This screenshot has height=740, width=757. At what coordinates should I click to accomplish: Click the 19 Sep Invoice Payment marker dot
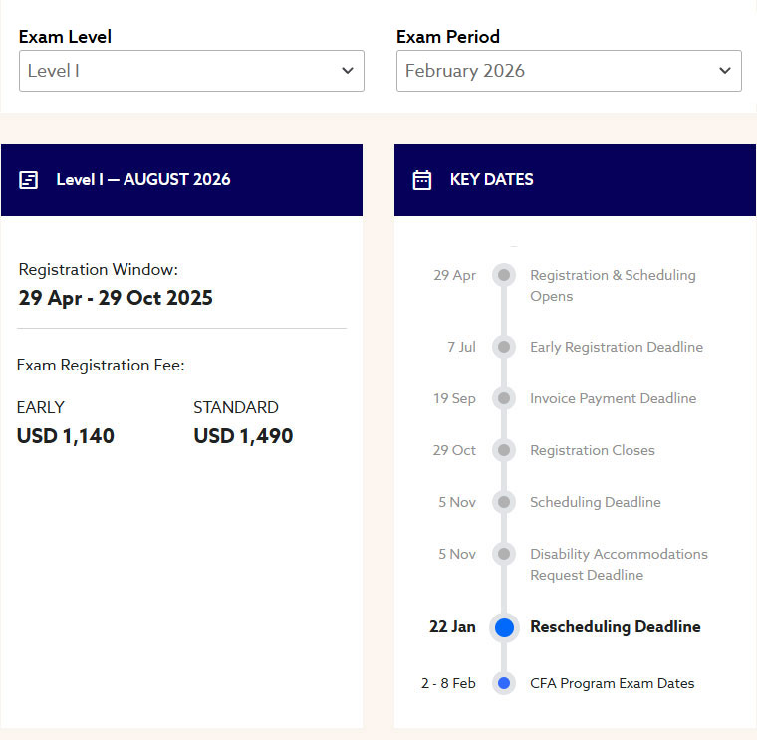click(504, 398)
